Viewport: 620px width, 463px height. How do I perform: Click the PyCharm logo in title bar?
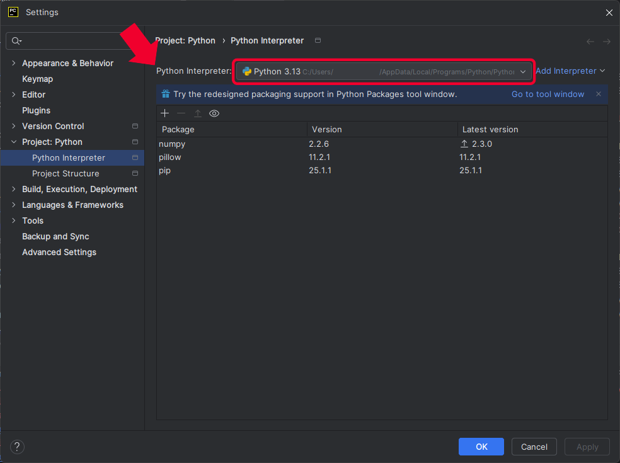tap(13, 12)
